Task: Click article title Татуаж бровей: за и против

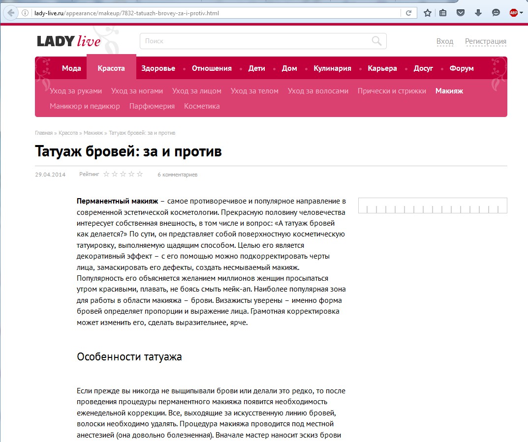Action: pos(128,151)
